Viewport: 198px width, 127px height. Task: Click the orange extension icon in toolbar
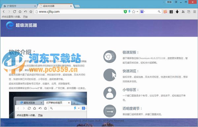pyautogui.click(x=165, y=12)
